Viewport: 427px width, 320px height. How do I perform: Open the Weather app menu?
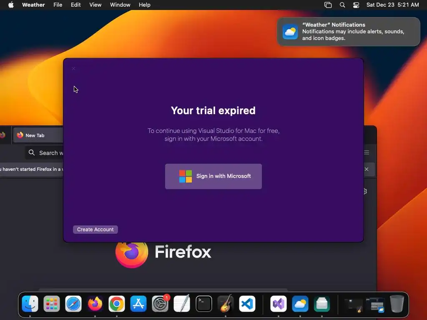pos(33,5)
